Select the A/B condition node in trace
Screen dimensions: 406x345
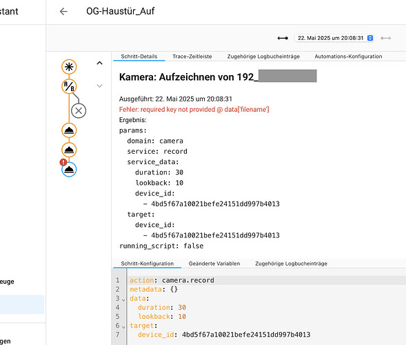(69, 86)
